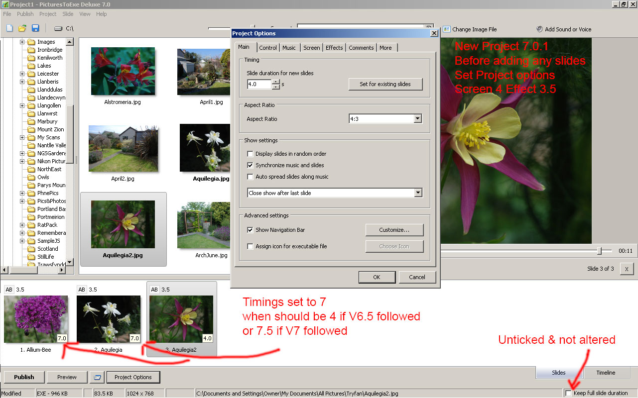This screenshot has height=398, width=638.
Task: Expand the Images folder in tree
Action: point(22,42)
